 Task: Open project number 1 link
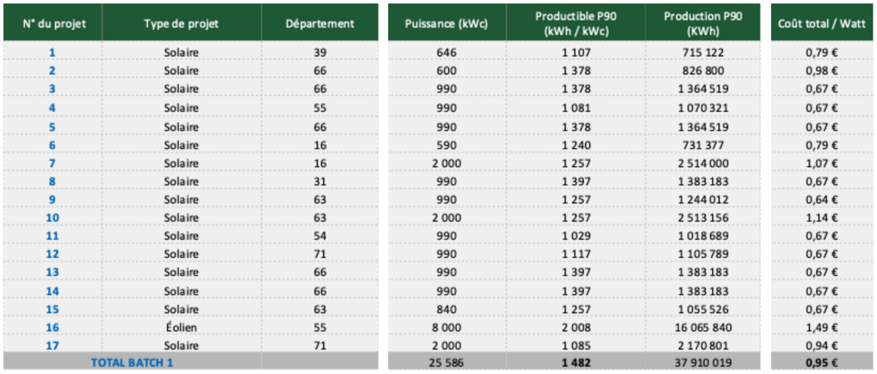pyautogui.click(x=52, y=52)
